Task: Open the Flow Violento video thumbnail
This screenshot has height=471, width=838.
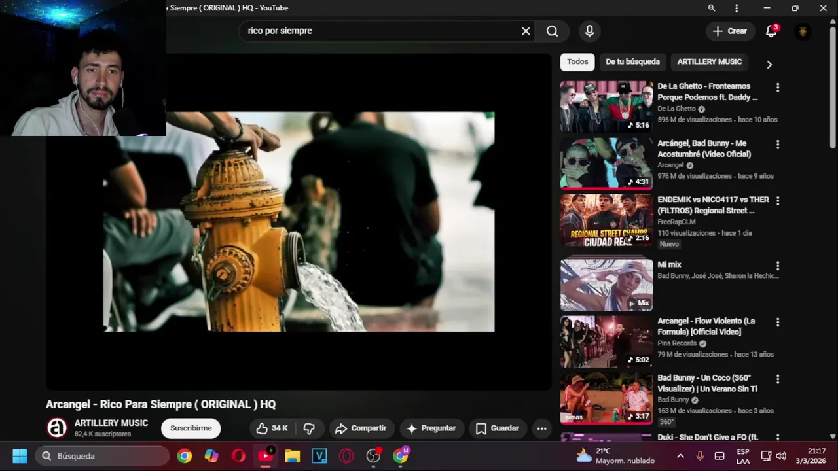Action: (606, 341)
